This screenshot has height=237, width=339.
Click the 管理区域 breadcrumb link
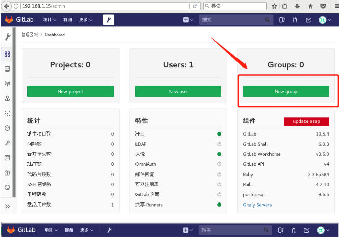(x=29, y=35)
